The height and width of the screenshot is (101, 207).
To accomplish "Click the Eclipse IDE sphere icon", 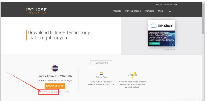I will tap(55, 69).
